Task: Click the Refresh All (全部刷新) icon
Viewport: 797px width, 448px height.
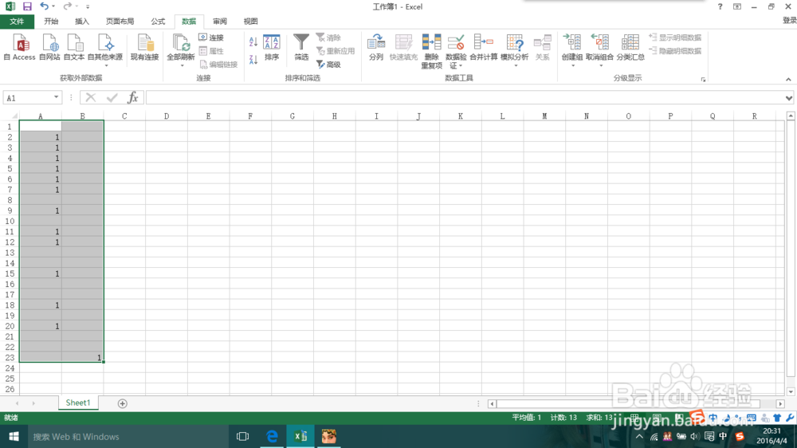Action: [x=180, y=43]
